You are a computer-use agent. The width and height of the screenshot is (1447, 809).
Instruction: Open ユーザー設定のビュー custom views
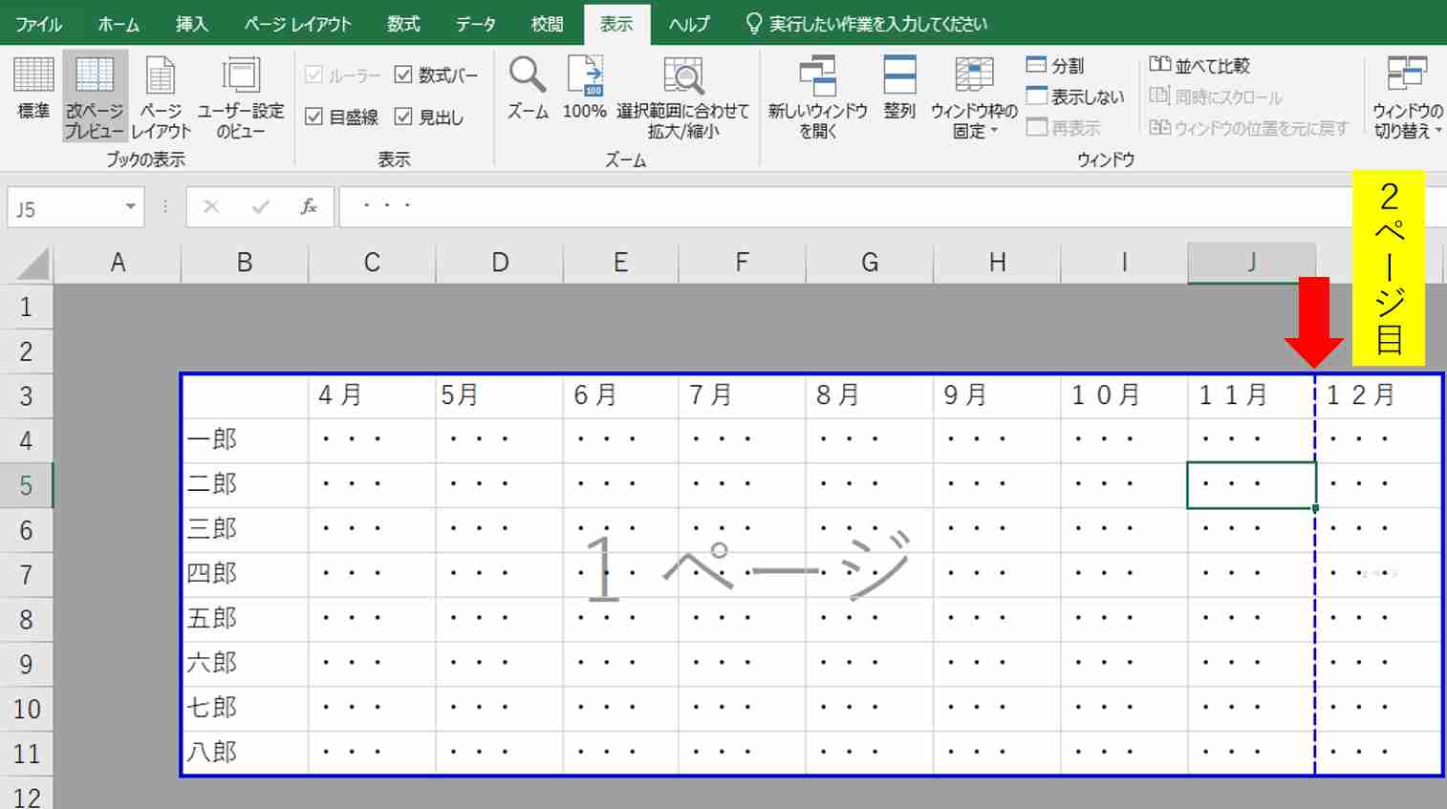click(241, 96)
